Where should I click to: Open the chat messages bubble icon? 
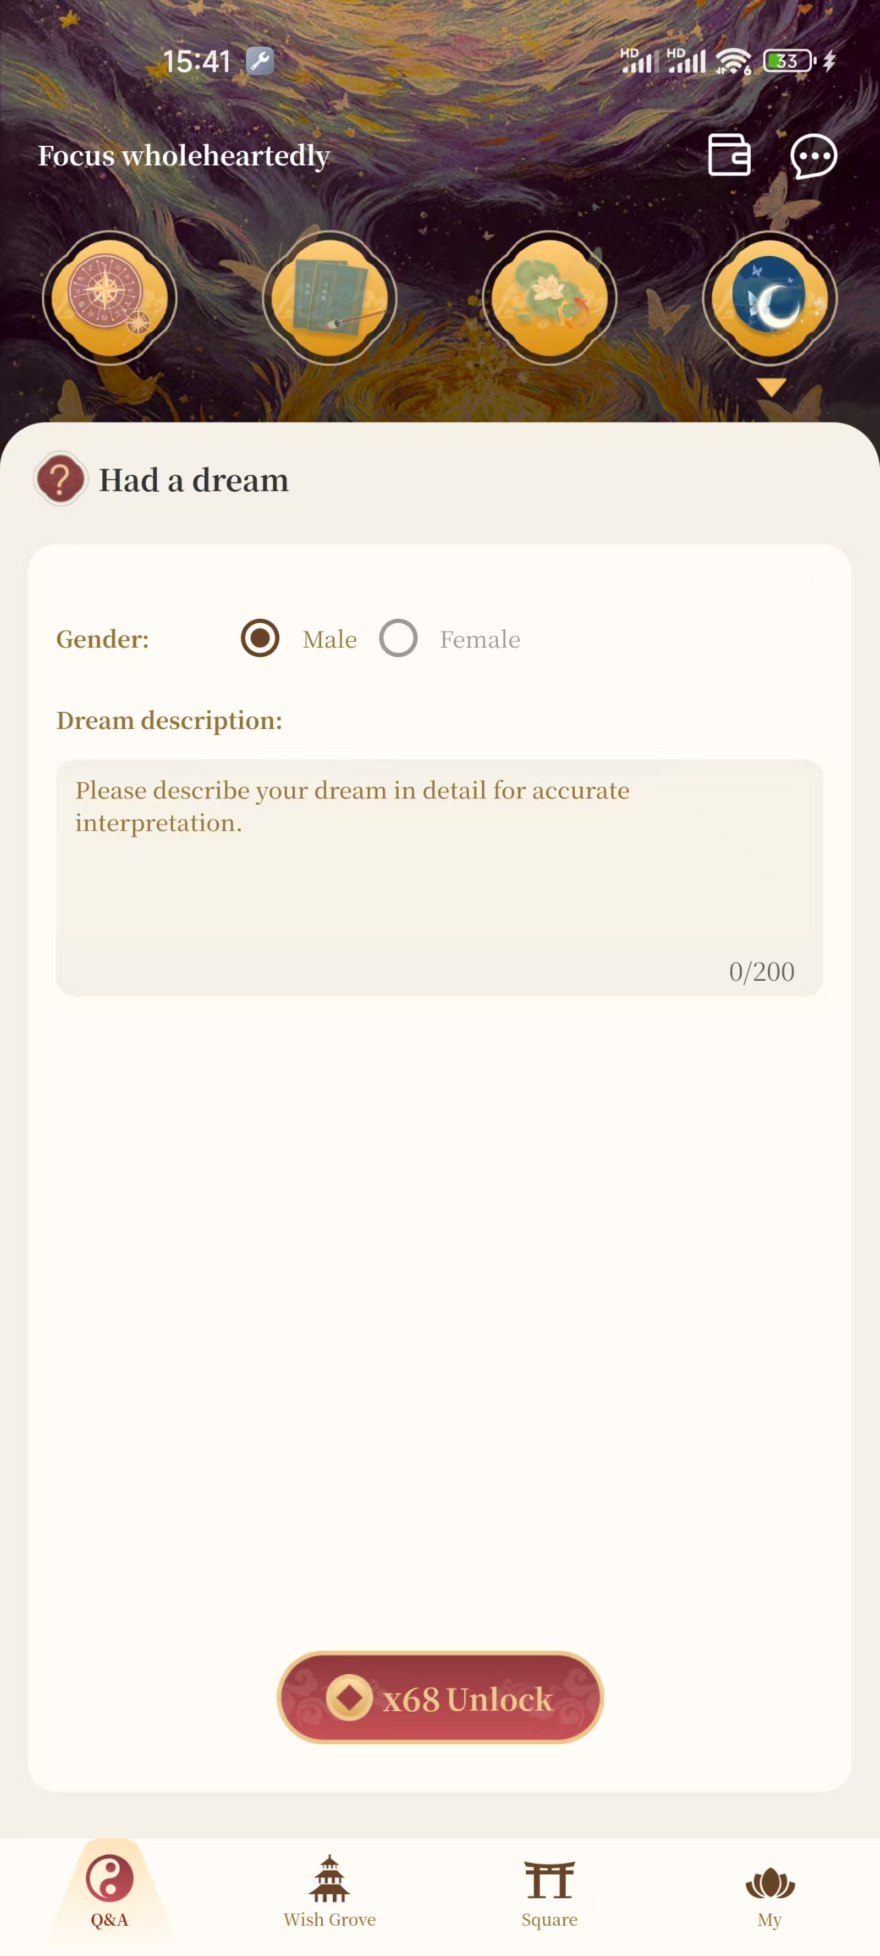pos(813,156)
